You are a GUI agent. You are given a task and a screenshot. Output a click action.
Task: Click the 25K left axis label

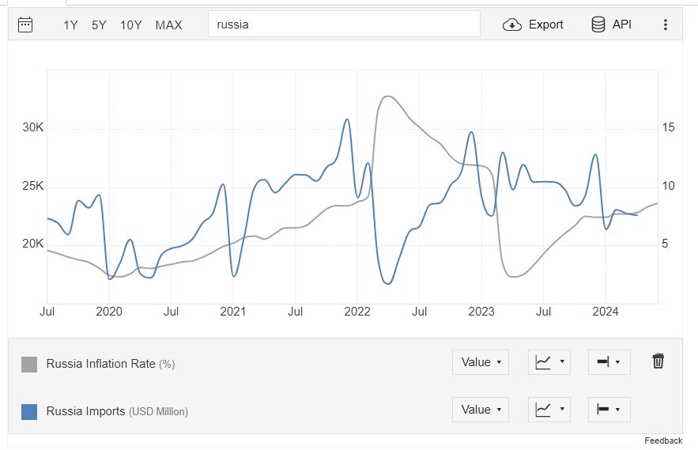coord(33,186)
